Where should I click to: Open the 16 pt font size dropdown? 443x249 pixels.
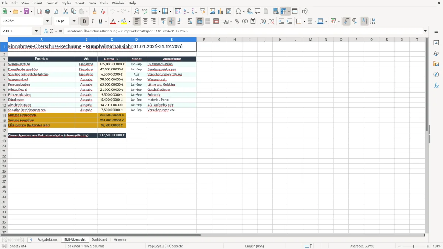click(x=74, y=21)
